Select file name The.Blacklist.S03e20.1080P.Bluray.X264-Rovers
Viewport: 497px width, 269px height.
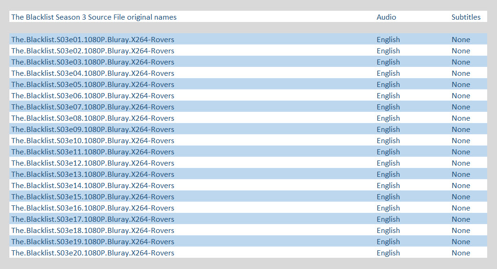click(93, 253)
